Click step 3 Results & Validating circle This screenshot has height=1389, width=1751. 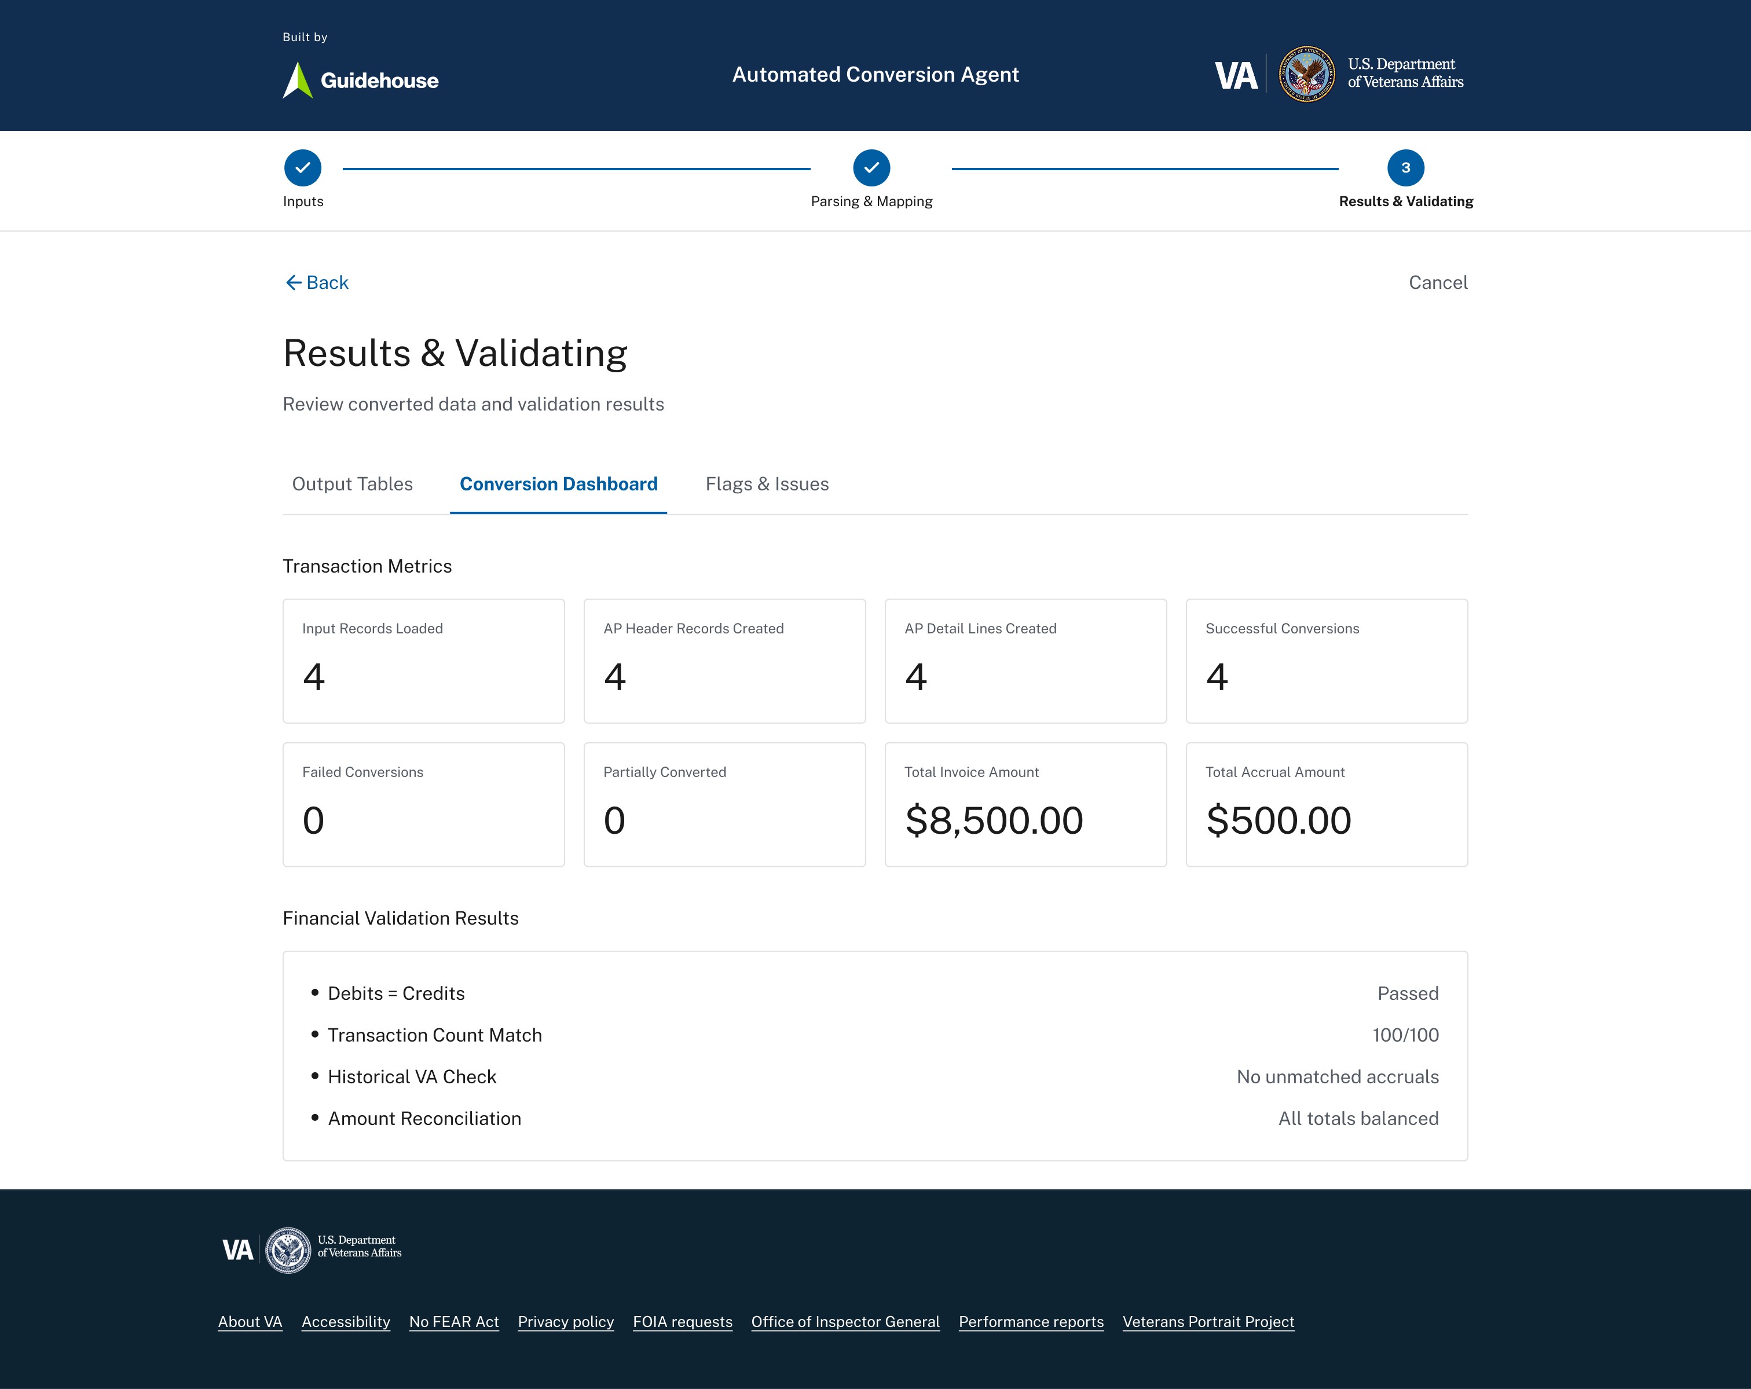[1405, 168]
